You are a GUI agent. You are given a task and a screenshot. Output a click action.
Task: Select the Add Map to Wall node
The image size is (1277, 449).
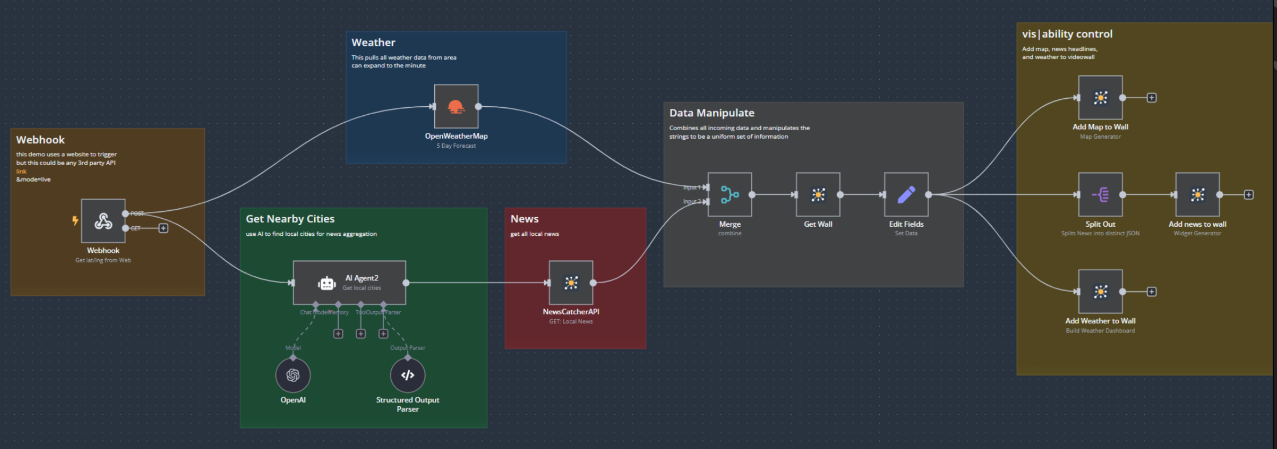pos(1100,97)
